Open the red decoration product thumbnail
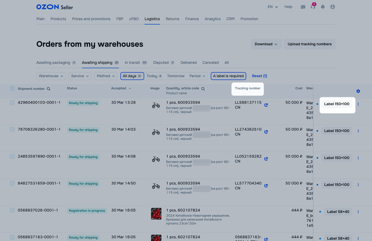The image size is (372, 241). 156,214
